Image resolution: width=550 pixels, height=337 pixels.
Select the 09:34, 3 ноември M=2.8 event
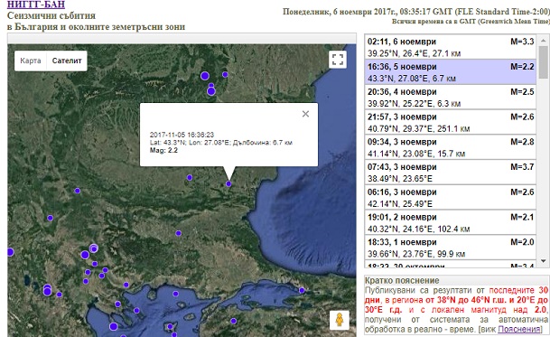point(451,147)
